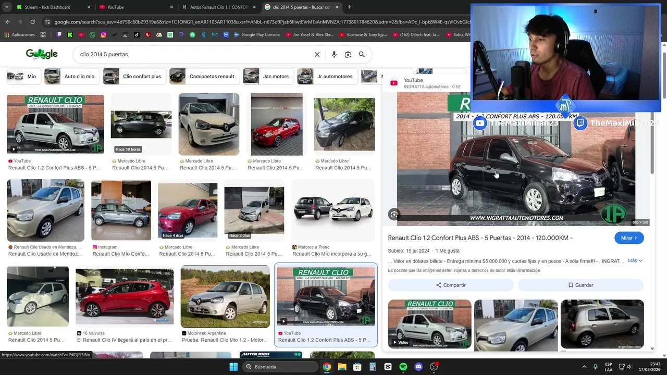
Task: Open the 'Hace 10 horas' Clio thumbnail
Action: (x=141, y=124)
